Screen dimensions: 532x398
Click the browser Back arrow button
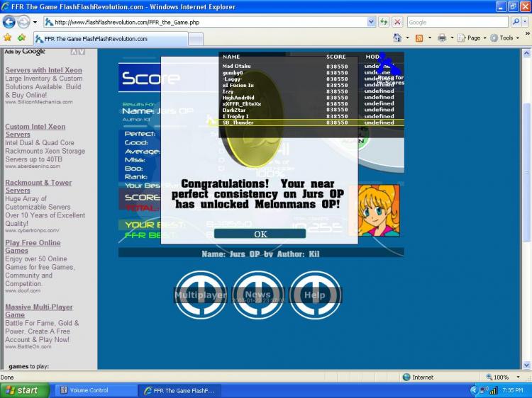(9, 23)
